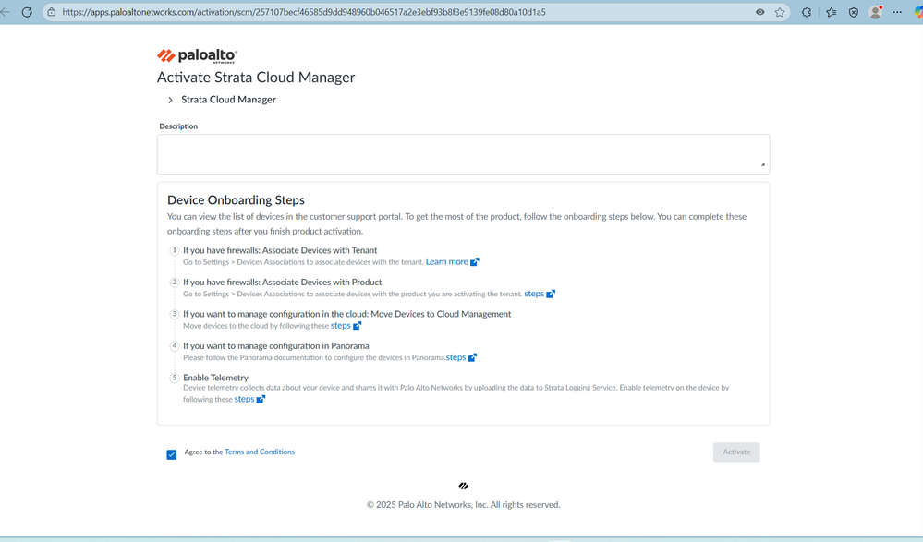Open steps link for Move Devices to Cloud
Image resolution: width=923 pixels, height=542 pixels.
[340, 325]
